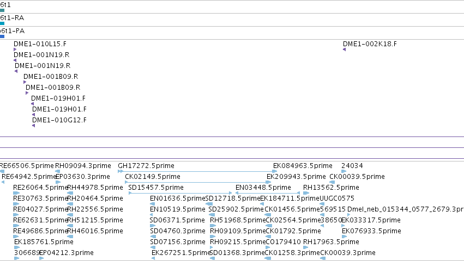The width and height of the screenshot is (464, 261).
Task: Click the 24034 feature label
Action: 352,166
